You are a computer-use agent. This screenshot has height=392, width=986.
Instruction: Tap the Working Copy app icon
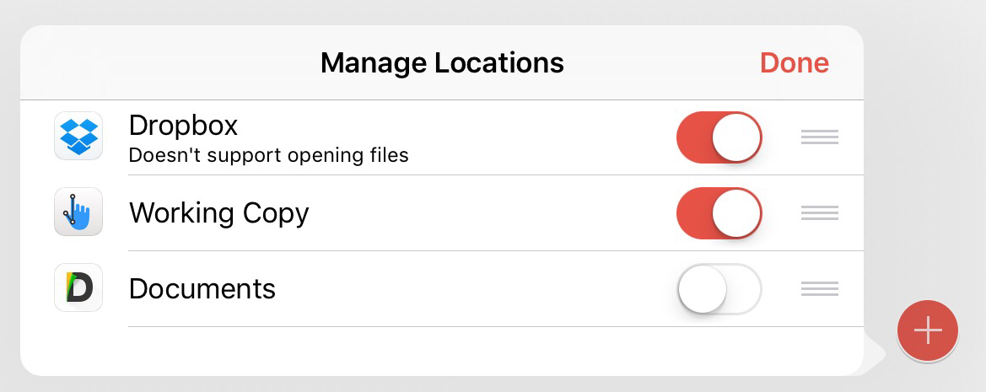(78, 212)
